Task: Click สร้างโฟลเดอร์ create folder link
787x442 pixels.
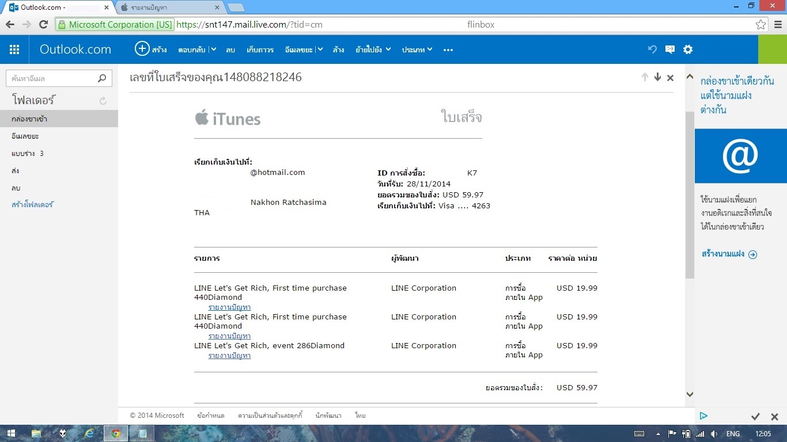Action: click(32, 205)
